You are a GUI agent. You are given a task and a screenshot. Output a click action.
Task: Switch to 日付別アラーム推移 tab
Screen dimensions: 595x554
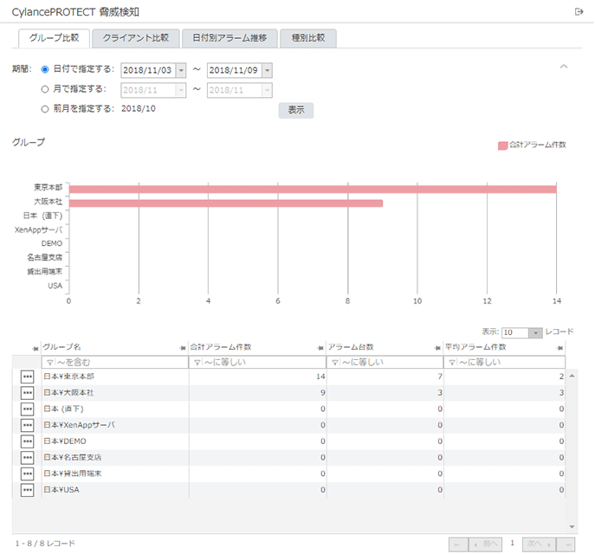point(230,38)
